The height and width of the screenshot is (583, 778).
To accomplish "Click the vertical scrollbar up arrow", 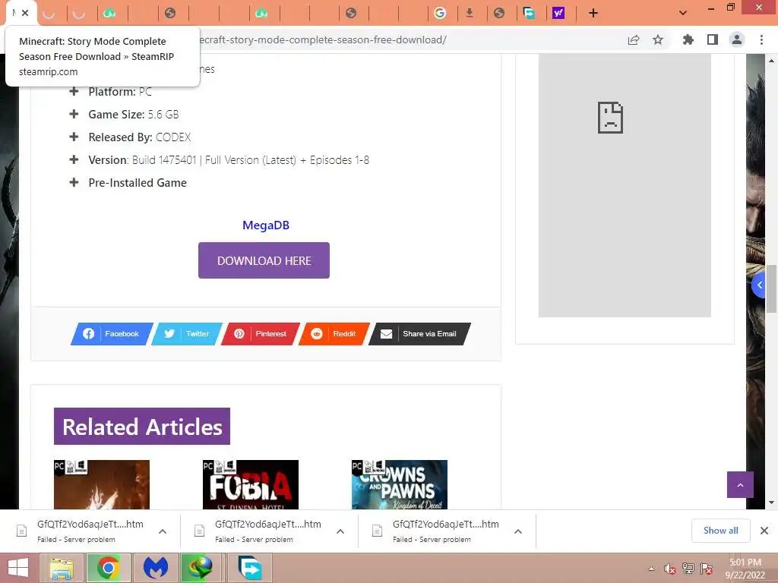I will coord(771,61).
